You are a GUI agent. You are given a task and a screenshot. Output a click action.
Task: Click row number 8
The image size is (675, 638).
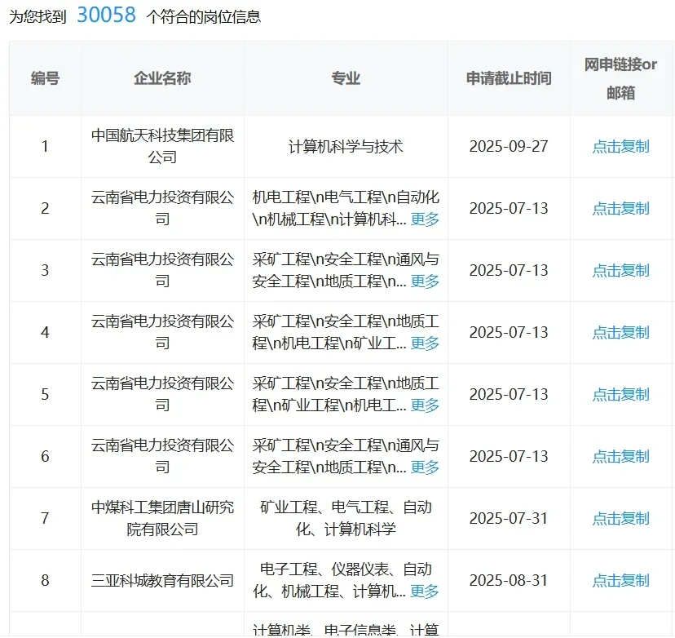(45, 581)
